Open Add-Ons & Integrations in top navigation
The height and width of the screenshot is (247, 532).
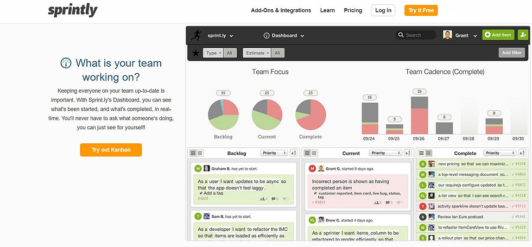(281, 10)
